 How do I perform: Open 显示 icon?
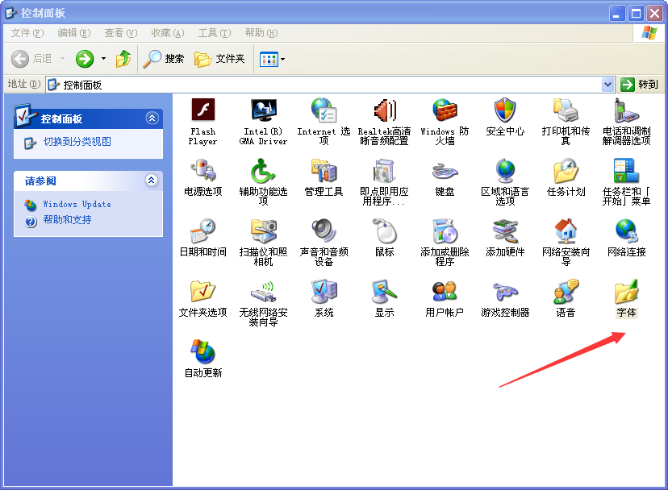[384, 291]
